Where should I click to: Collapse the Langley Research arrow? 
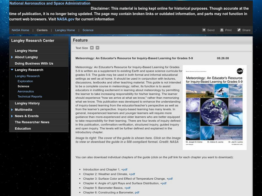click(12, 70)
